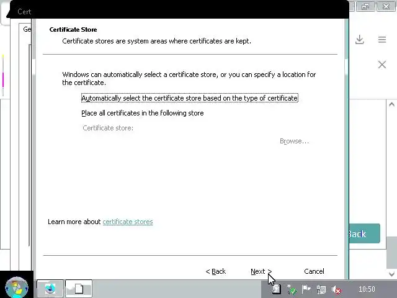Click teal Back button in browser page
The width and height of the screenshot is (397, 298).
pyautogui.click(x=364, y=233)
